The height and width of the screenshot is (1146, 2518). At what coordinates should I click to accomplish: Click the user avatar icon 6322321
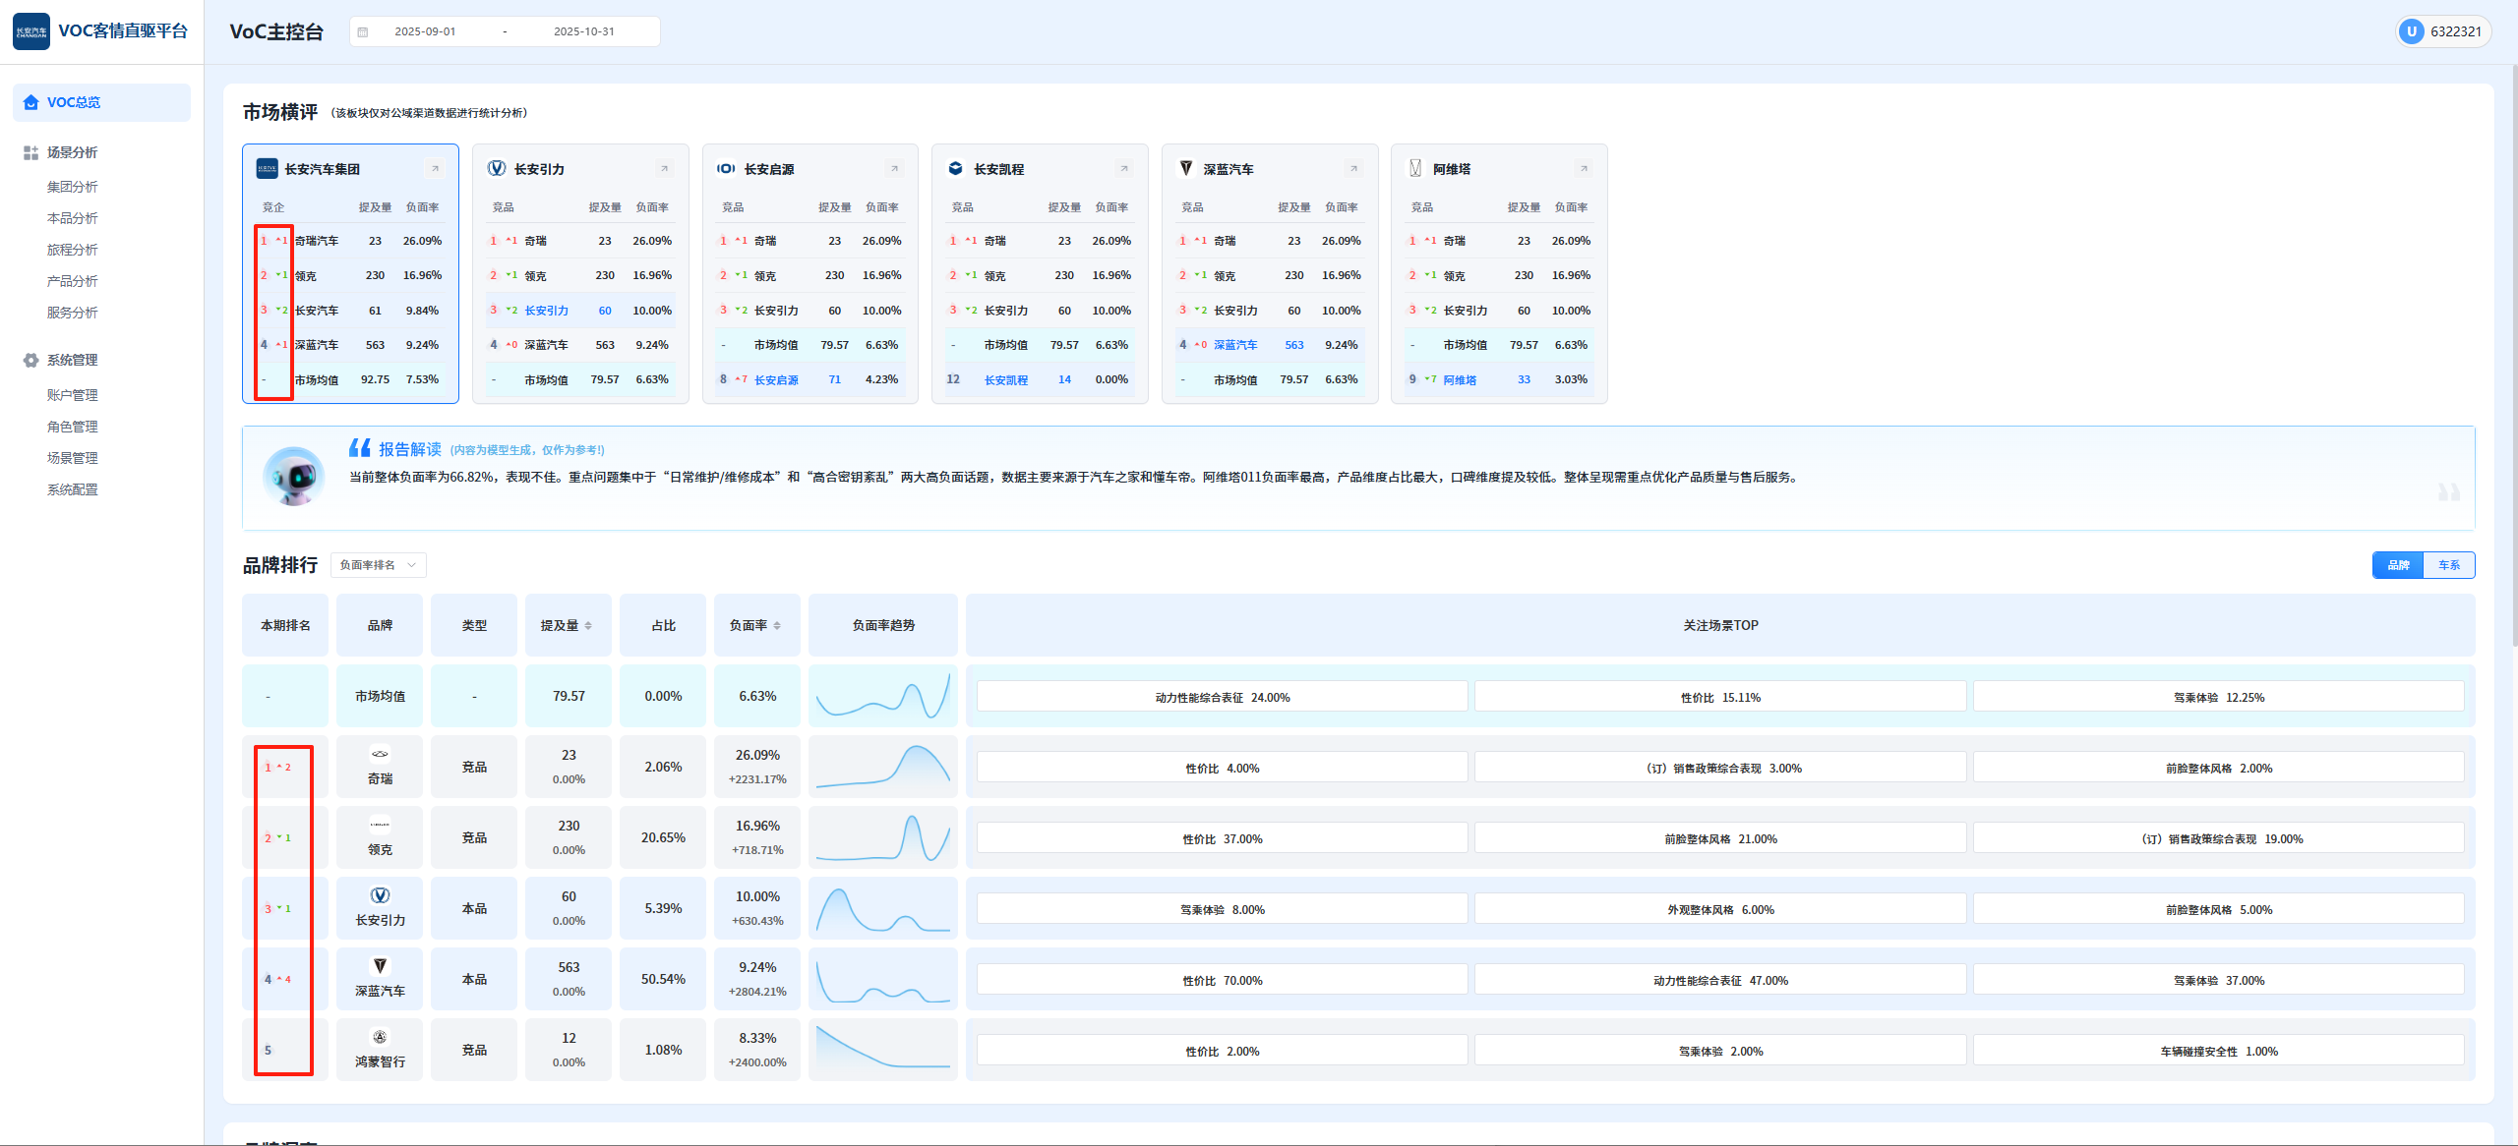click(x=2411, y=31)
